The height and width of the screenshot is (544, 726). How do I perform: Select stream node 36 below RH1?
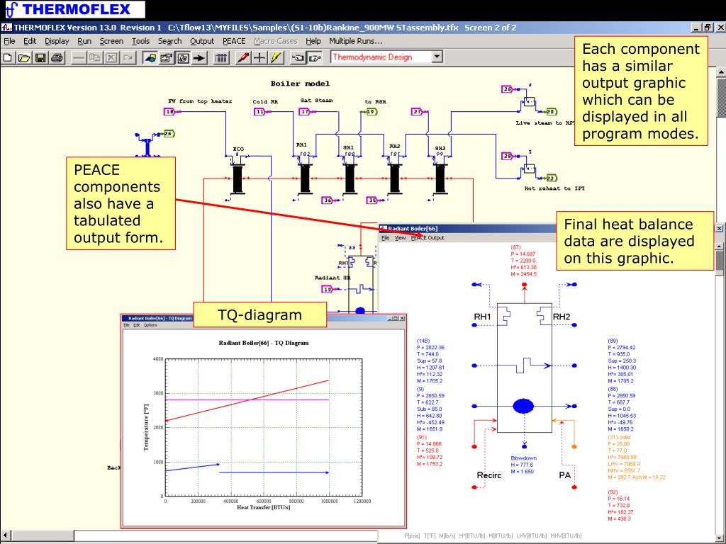click(328, 200)
